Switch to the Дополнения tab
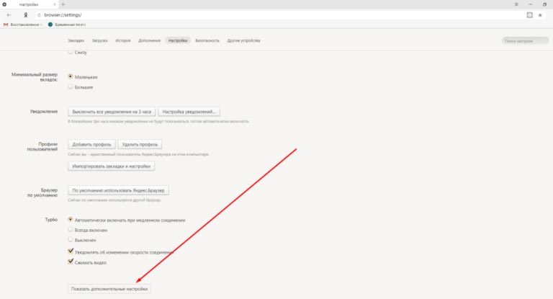Image resolution: width=553 pixels, height=299 pixels. (x=150, y=40)
